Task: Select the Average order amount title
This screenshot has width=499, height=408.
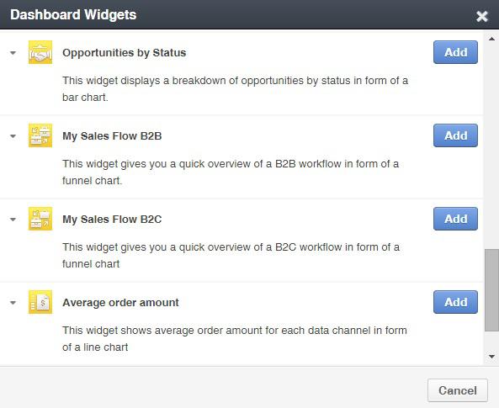Action: 120,302
